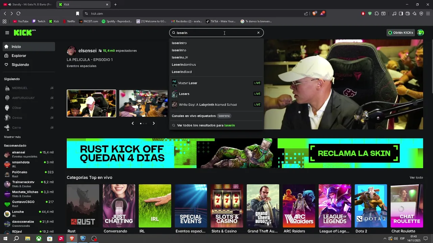Open the Windows Start menu
Image resolution: width=433 pixels, height=243 pixels.
5,239
